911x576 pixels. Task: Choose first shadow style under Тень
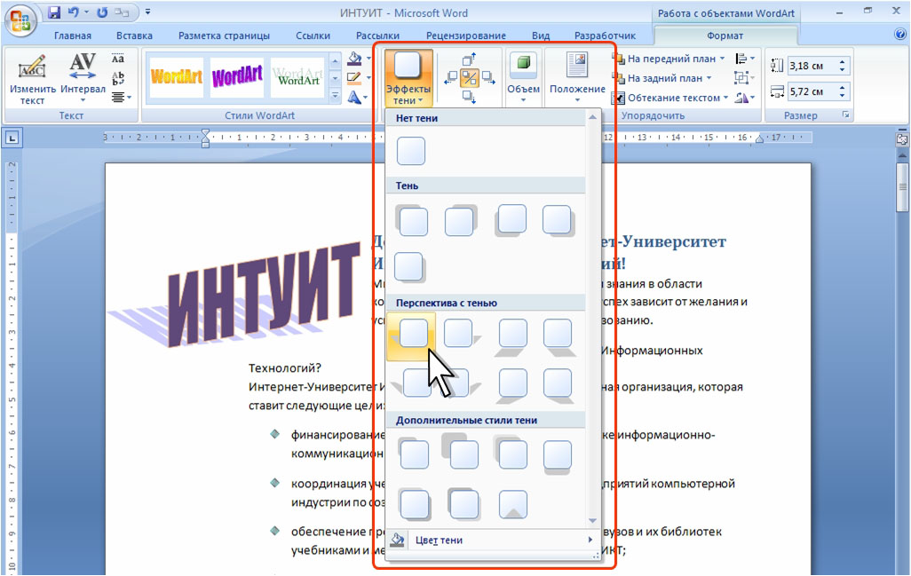(413, 221)
